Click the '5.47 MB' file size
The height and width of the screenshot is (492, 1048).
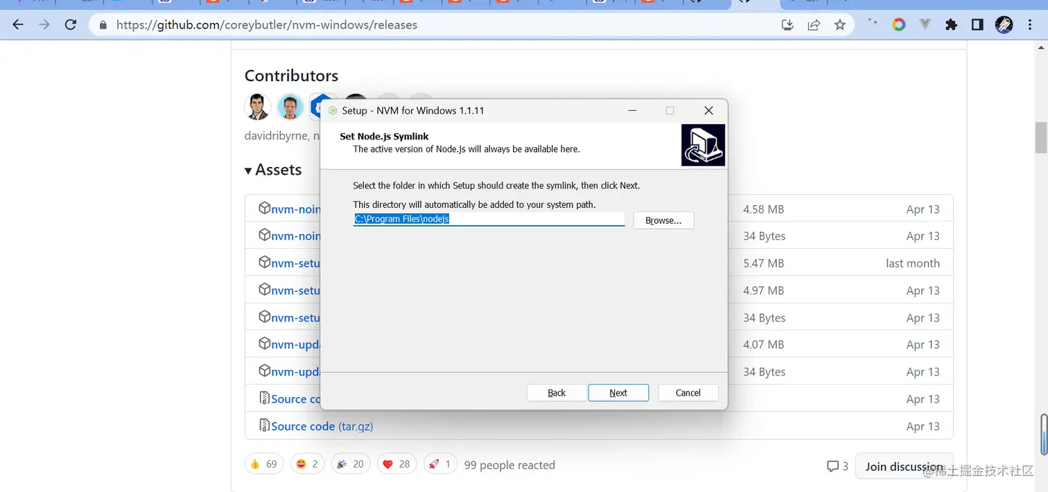pyautogui.click(x=763, y=263)
